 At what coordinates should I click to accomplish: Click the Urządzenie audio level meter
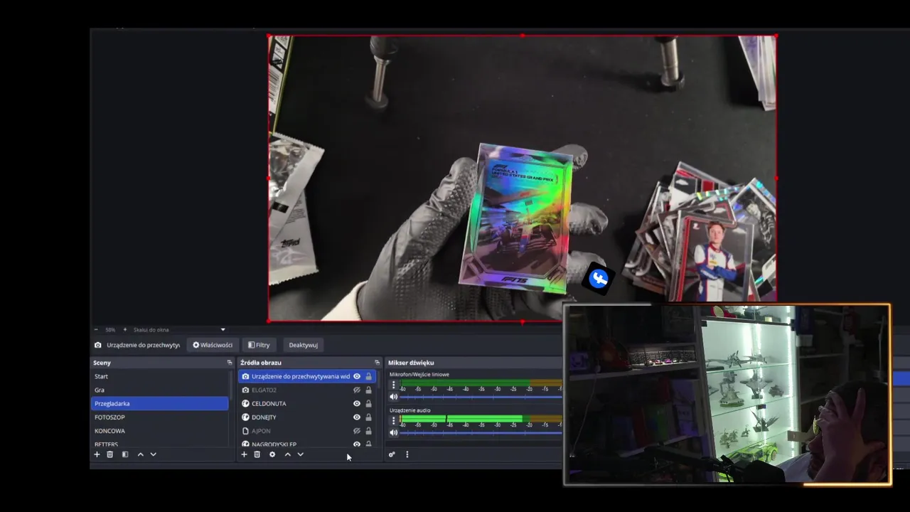click(x=481, y=419)
